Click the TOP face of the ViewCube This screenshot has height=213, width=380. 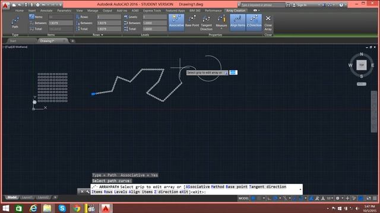point(362,65)
